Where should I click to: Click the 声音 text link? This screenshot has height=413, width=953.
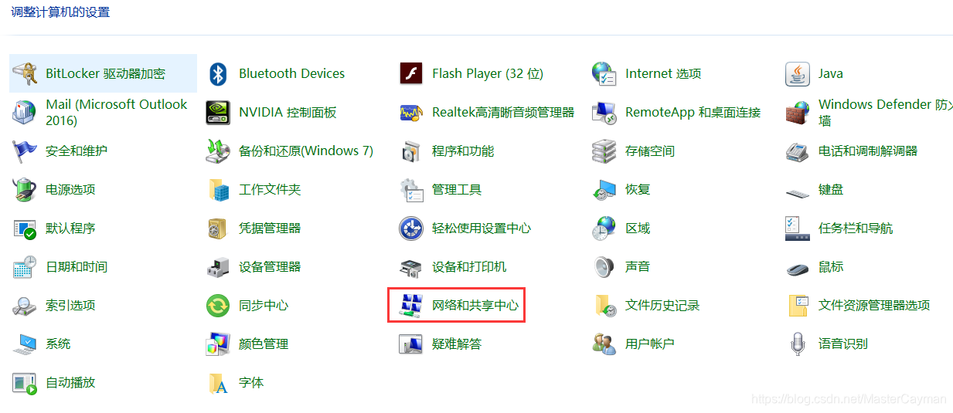(x=638, y=267)
